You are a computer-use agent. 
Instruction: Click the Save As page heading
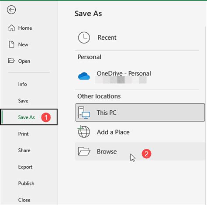pos(88,14)
